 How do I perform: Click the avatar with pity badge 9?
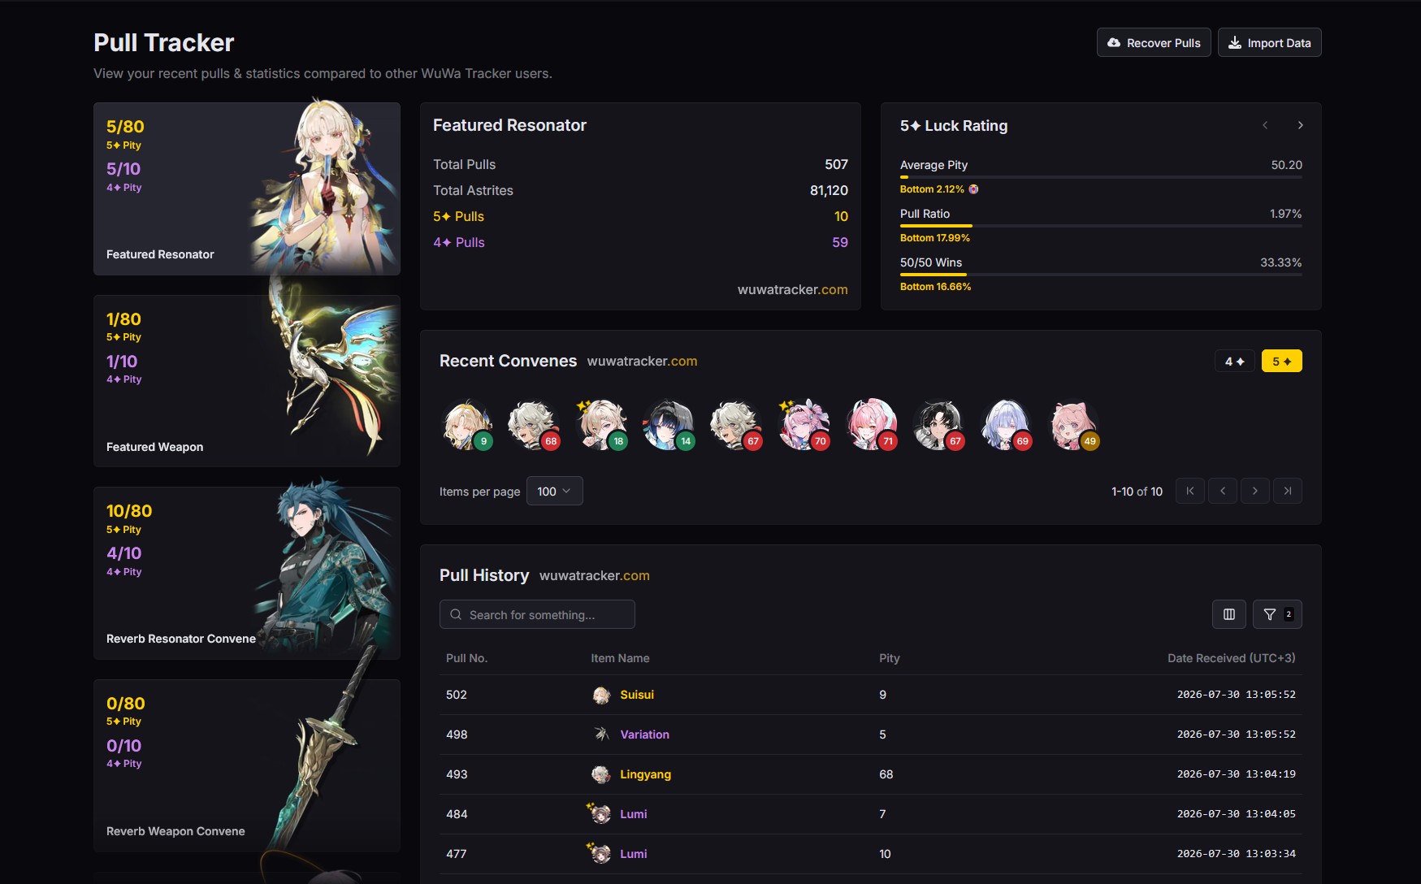pos(467,425)
